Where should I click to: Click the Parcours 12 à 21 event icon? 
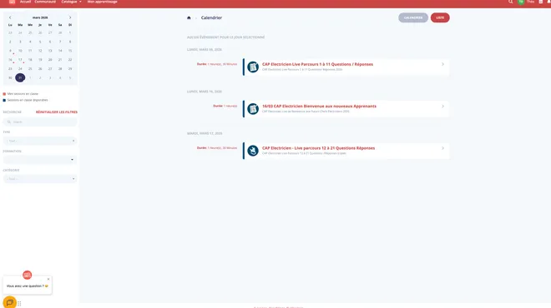[x=253, y=151]
